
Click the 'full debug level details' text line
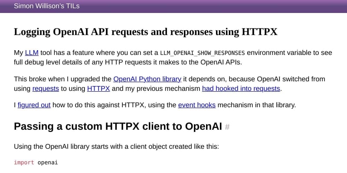click(x=128, y=62)
